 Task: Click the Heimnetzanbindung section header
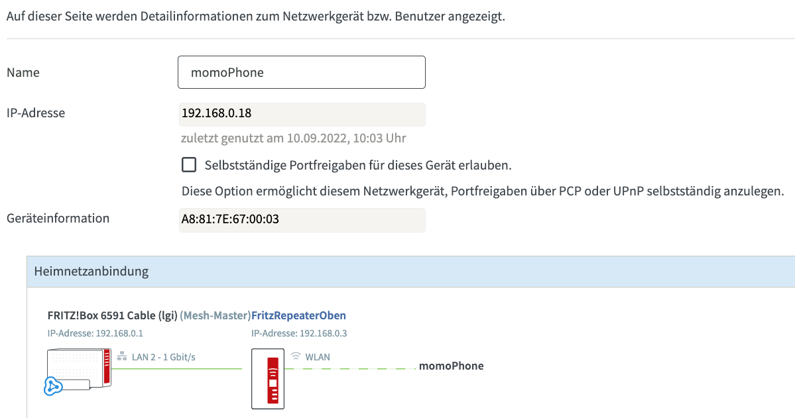[x=80, y=272]
